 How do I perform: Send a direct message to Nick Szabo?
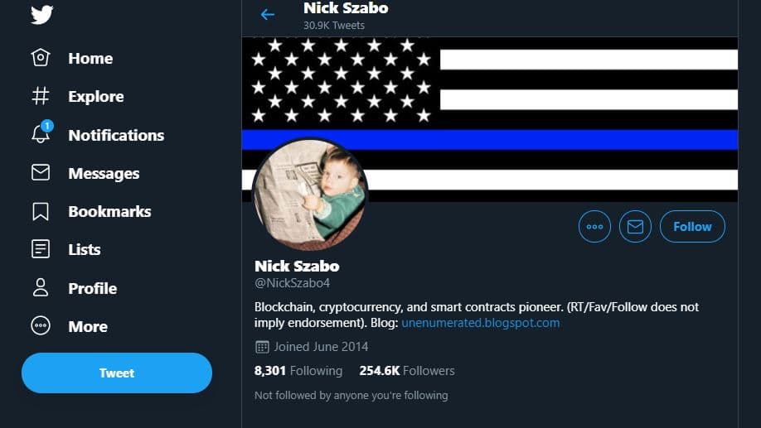tap(635, 226)
